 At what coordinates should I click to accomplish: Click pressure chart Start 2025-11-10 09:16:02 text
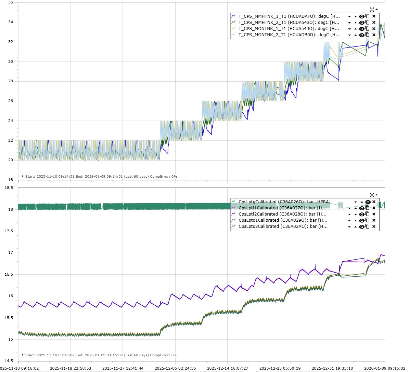pos(50,355)
